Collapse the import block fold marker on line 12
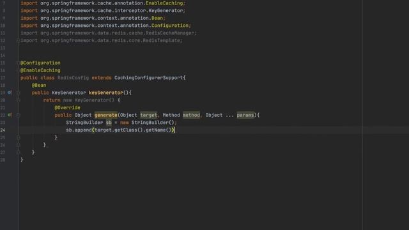The image size is (409, 230). coord(19,41)
